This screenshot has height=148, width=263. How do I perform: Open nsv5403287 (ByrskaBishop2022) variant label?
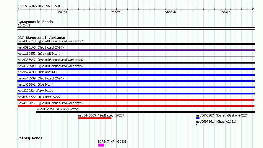[222, 115]
